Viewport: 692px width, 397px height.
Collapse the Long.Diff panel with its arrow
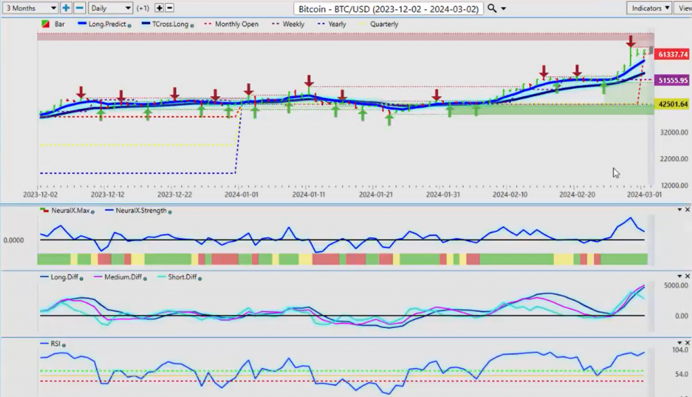680,276
